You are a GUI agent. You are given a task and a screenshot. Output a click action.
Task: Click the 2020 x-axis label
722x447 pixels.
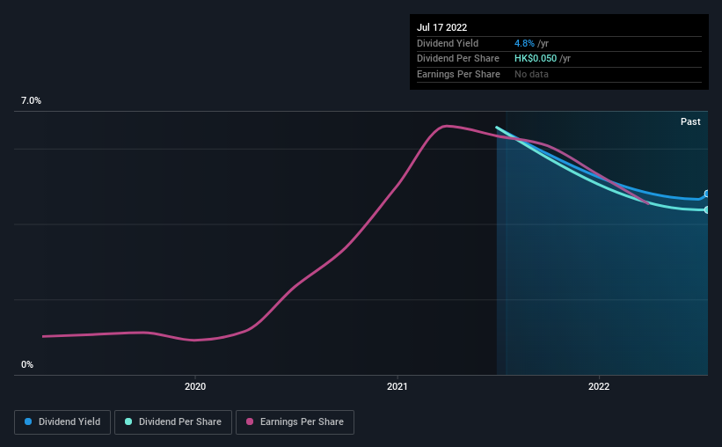pos(195,386)
